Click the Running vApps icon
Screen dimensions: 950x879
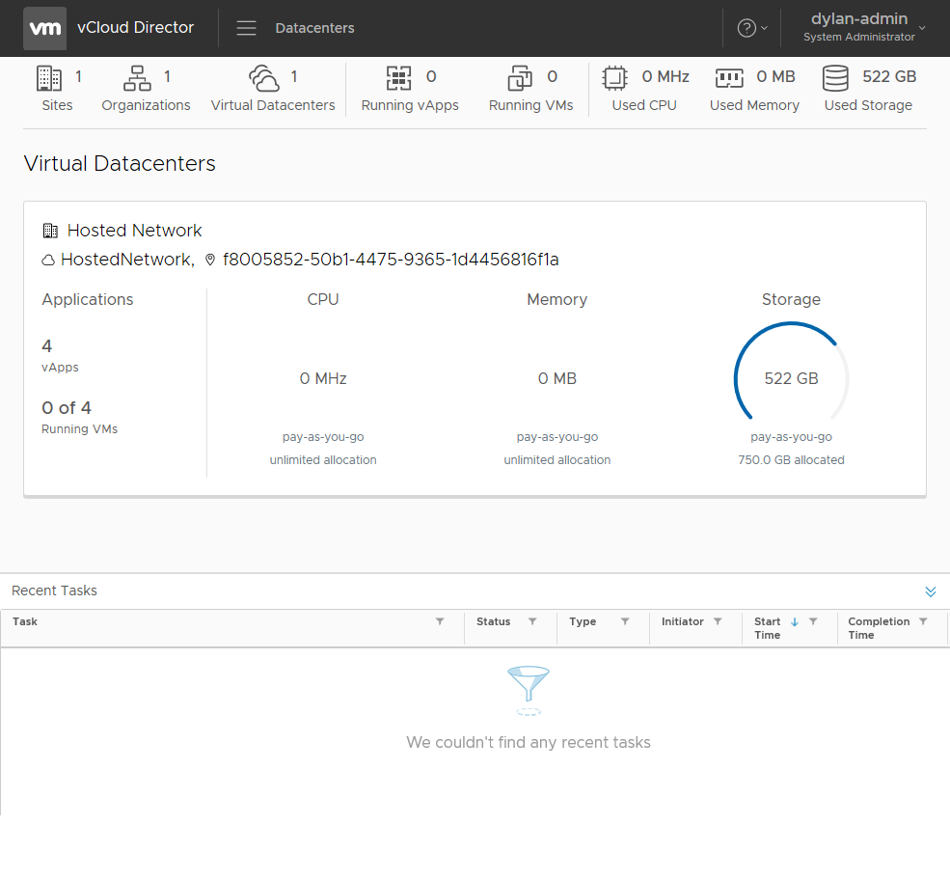(398, 77)
